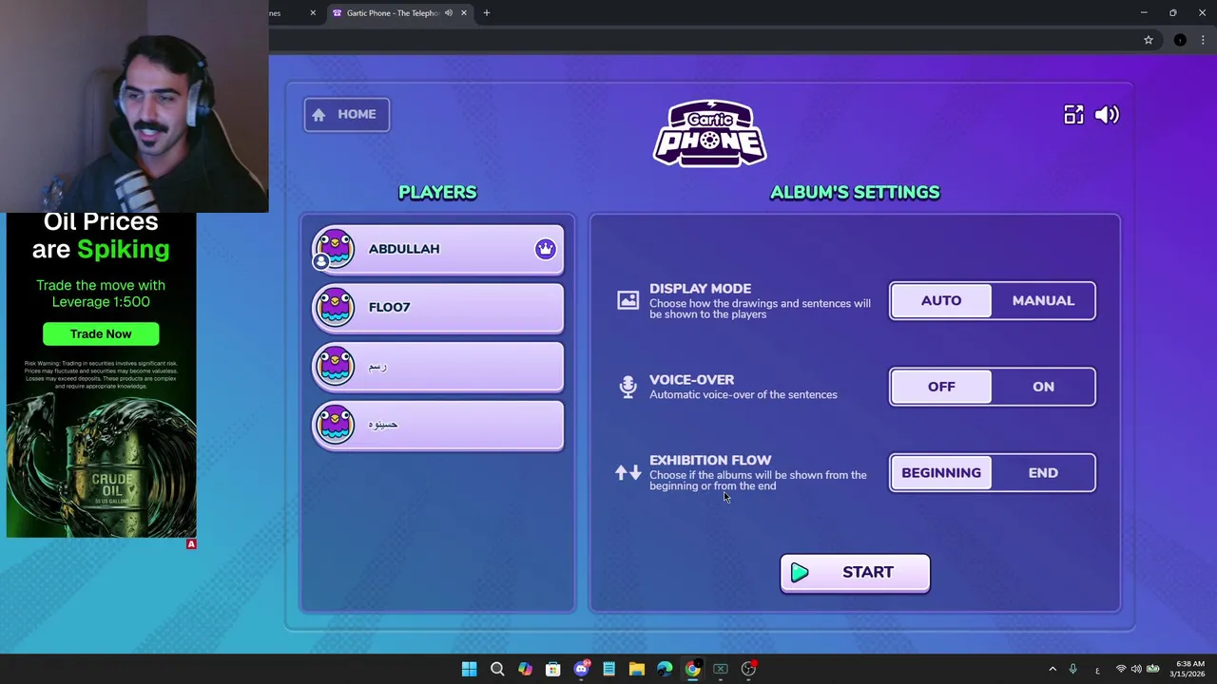
Task: Open the green X app on taskbar
Action: point(721,670)
